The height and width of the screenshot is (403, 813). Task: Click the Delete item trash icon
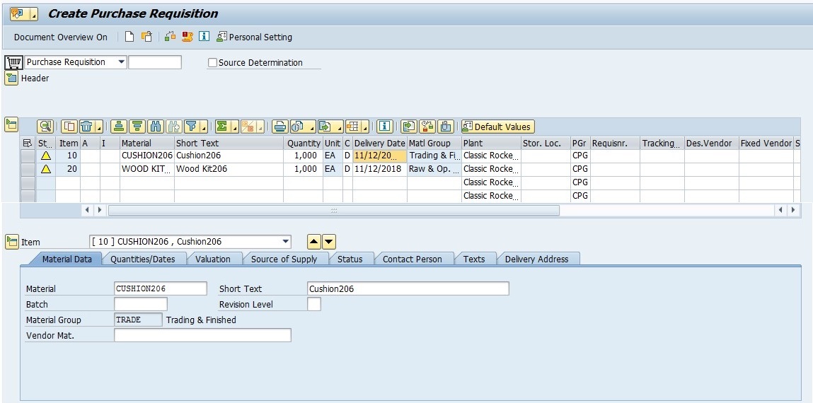(87, 127)
